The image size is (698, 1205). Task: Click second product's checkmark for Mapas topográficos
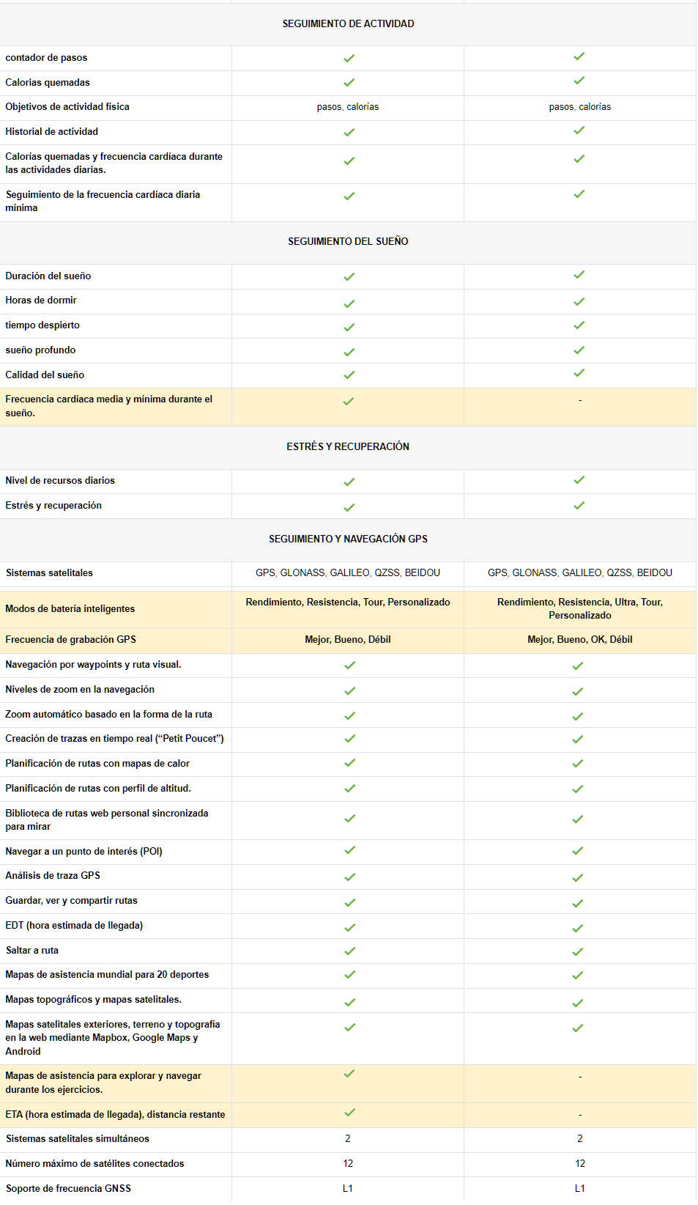[577, 1003]
